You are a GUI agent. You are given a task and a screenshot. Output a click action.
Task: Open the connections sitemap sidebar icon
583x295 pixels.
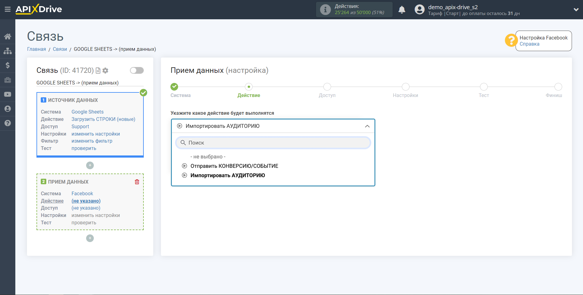click(8, 51)
